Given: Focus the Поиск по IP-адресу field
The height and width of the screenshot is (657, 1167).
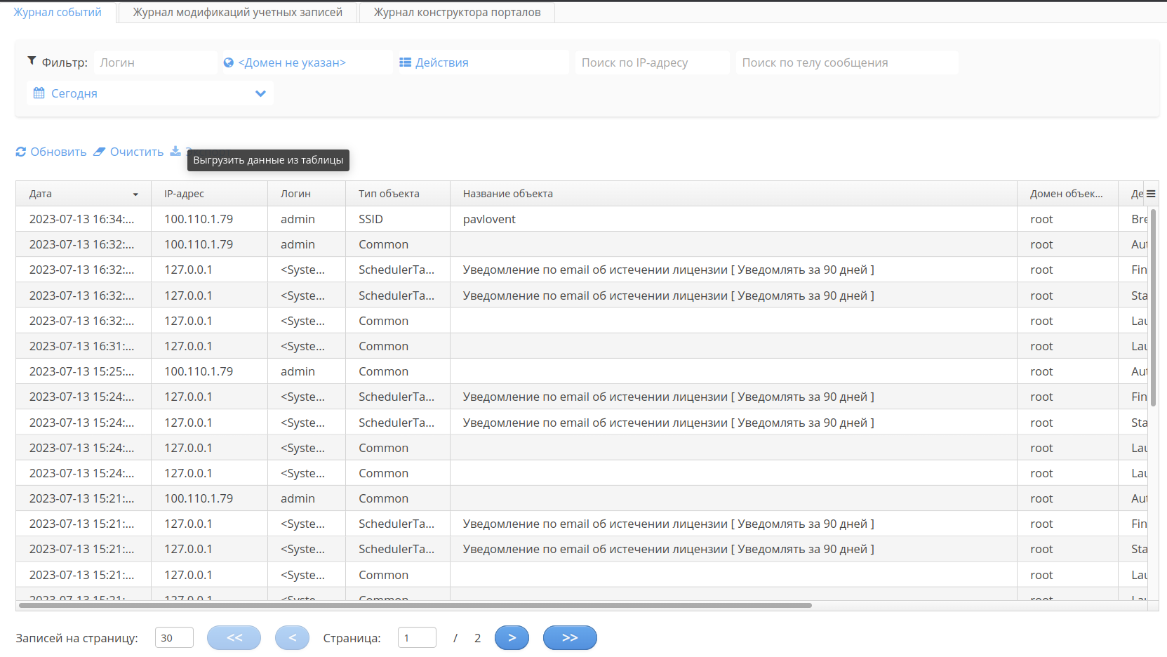Looking at the screenshot, I should coord(652,62).
